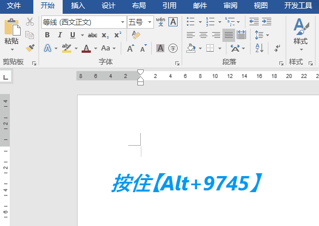Click the first line indent ruler marker
Viewport: 319px width, 226px height.
click(x=140, y=72)
